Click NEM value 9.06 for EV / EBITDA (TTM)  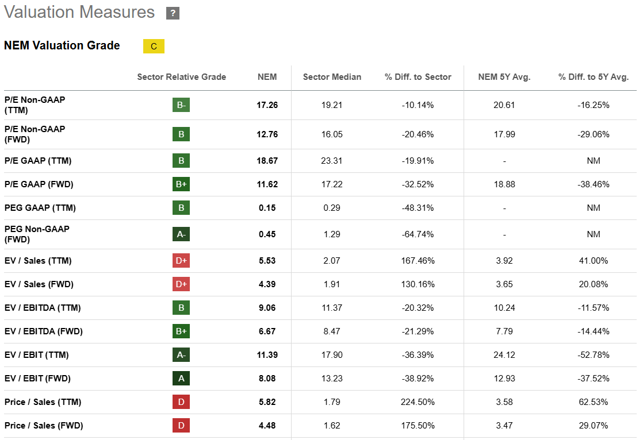[x=267, y=308]
